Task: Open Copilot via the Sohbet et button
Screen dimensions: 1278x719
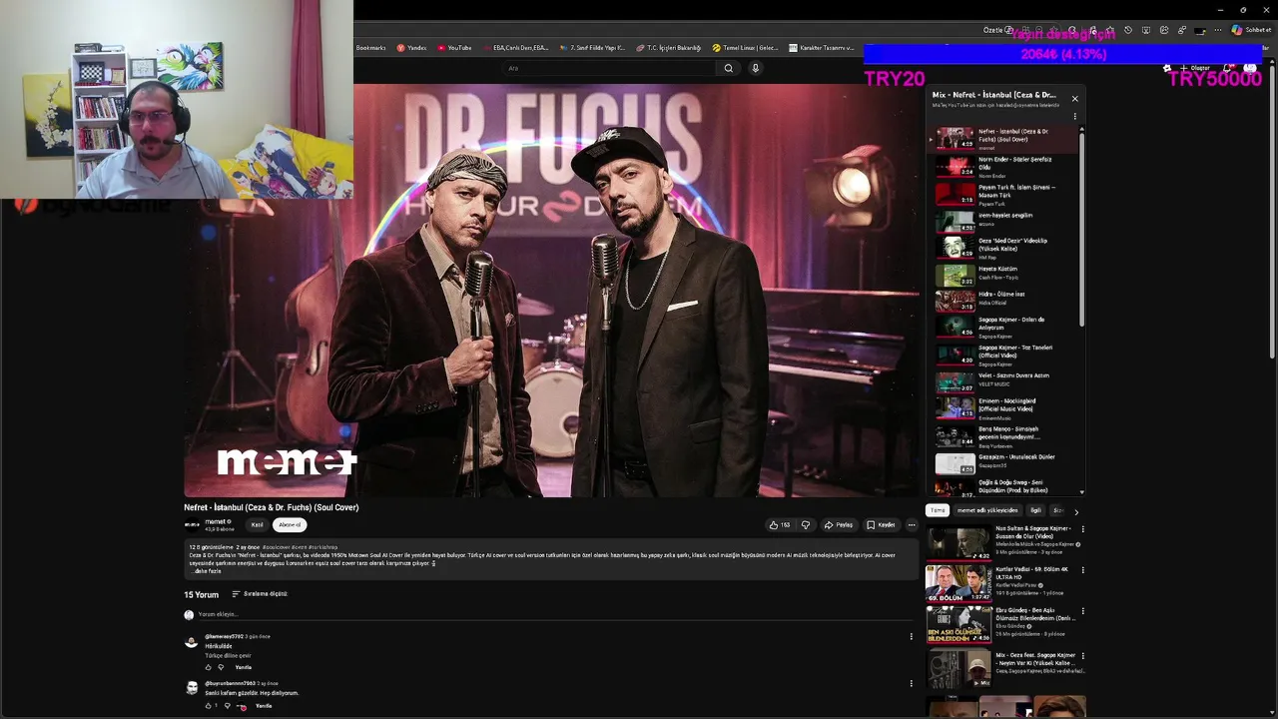Action: point(1252,30)
